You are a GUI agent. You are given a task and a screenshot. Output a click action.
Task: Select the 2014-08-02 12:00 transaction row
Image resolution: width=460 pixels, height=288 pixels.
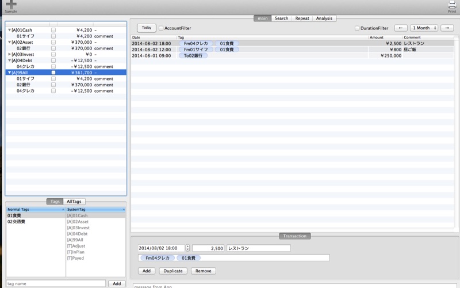[293, 50]
